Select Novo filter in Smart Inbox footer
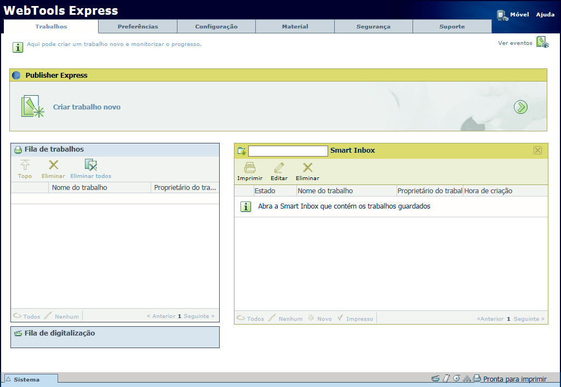 (x=320, y=319)
